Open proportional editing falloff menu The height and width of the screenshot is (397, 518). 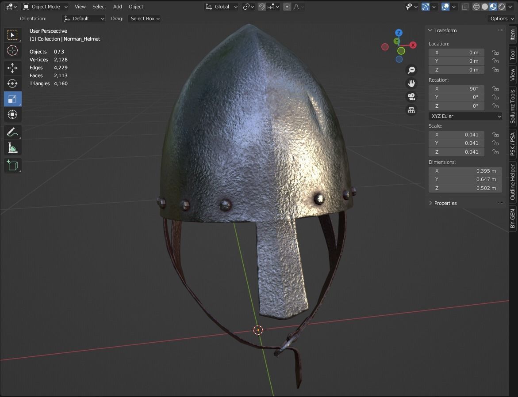click(298, 7)
